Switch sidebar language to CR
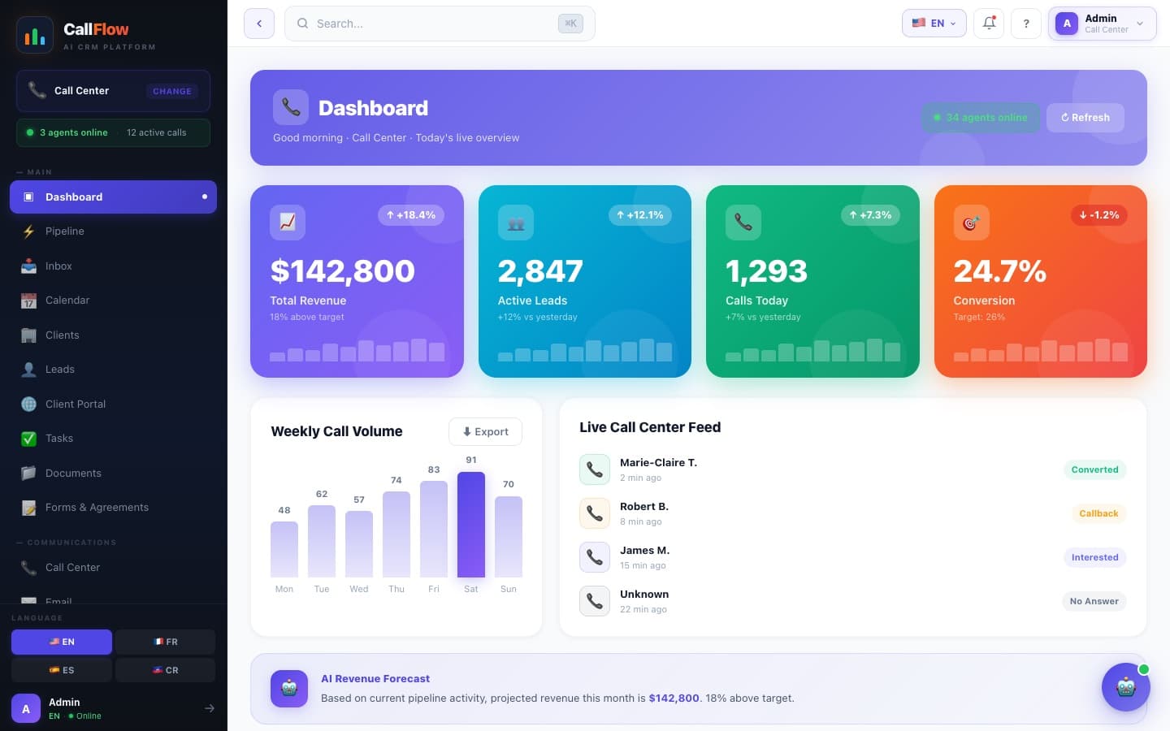 click(165, 670)
